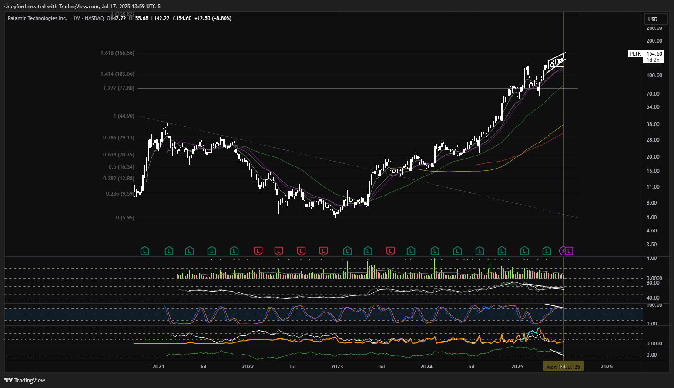Click the TradingView logo at bottom left

(25, 380)
